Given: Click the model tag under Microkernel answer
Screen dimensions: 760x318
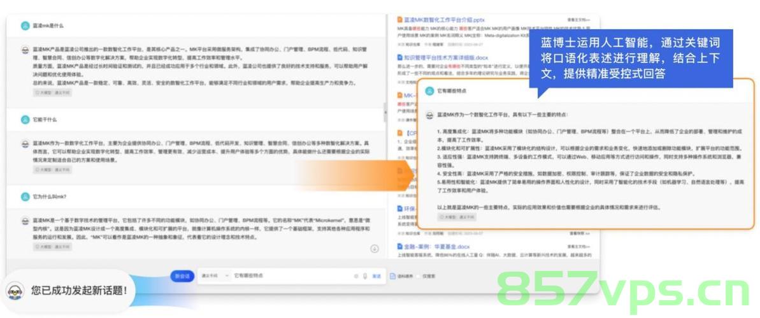Looking at the screenshot, I should coord(53,246).
